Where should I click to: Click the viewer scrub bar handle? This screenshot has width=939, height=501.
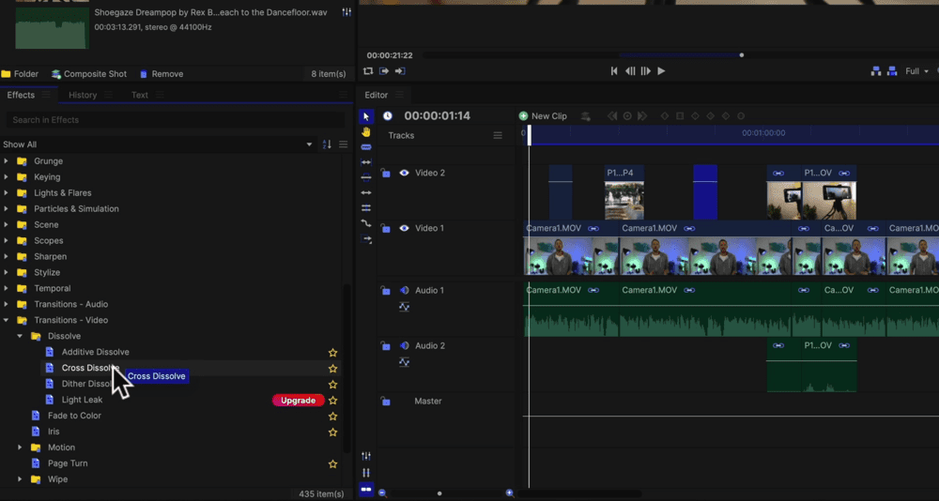[742, 55]
